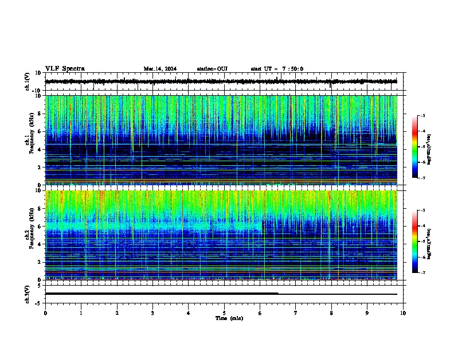Viewport: 454px width, 351px height.
Task: Click the "5" tick on the time axis
Action: [224, 313]
